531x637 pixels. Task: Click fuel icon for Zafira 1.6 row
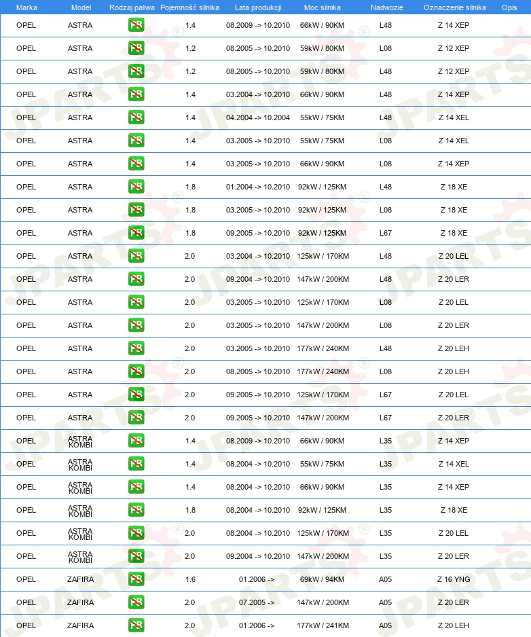[136, 579]
